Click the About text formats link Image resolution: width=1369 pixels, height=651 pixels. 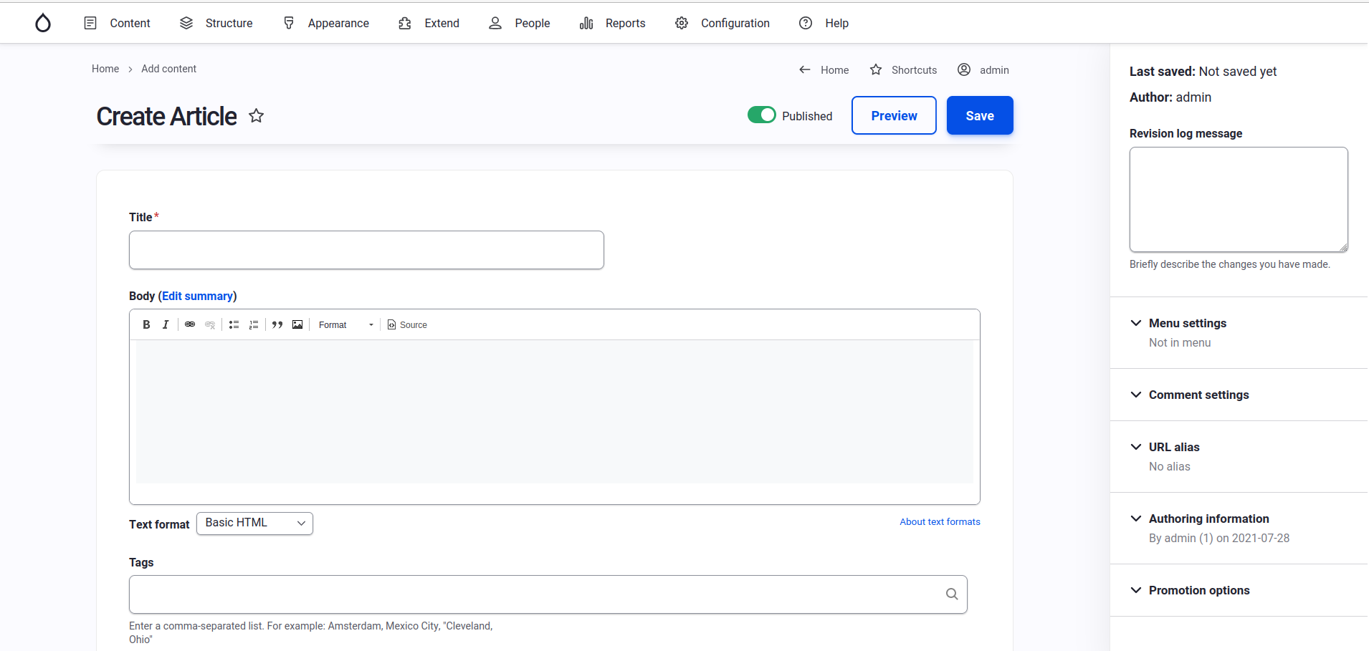pyautogui.click(x=940, y=521)
